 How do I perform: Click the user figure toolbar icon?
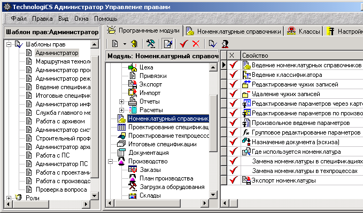coord(225,43)
